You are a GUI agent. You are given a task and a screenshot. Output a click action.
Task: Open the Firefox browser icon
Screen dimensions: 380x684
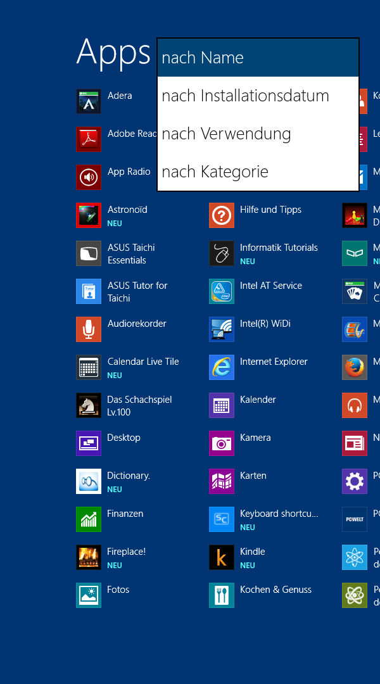pyautogui.click(x=354, y=367)
